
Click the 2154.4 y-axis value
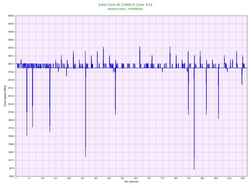pyautogui.click(x=11, y=112)
